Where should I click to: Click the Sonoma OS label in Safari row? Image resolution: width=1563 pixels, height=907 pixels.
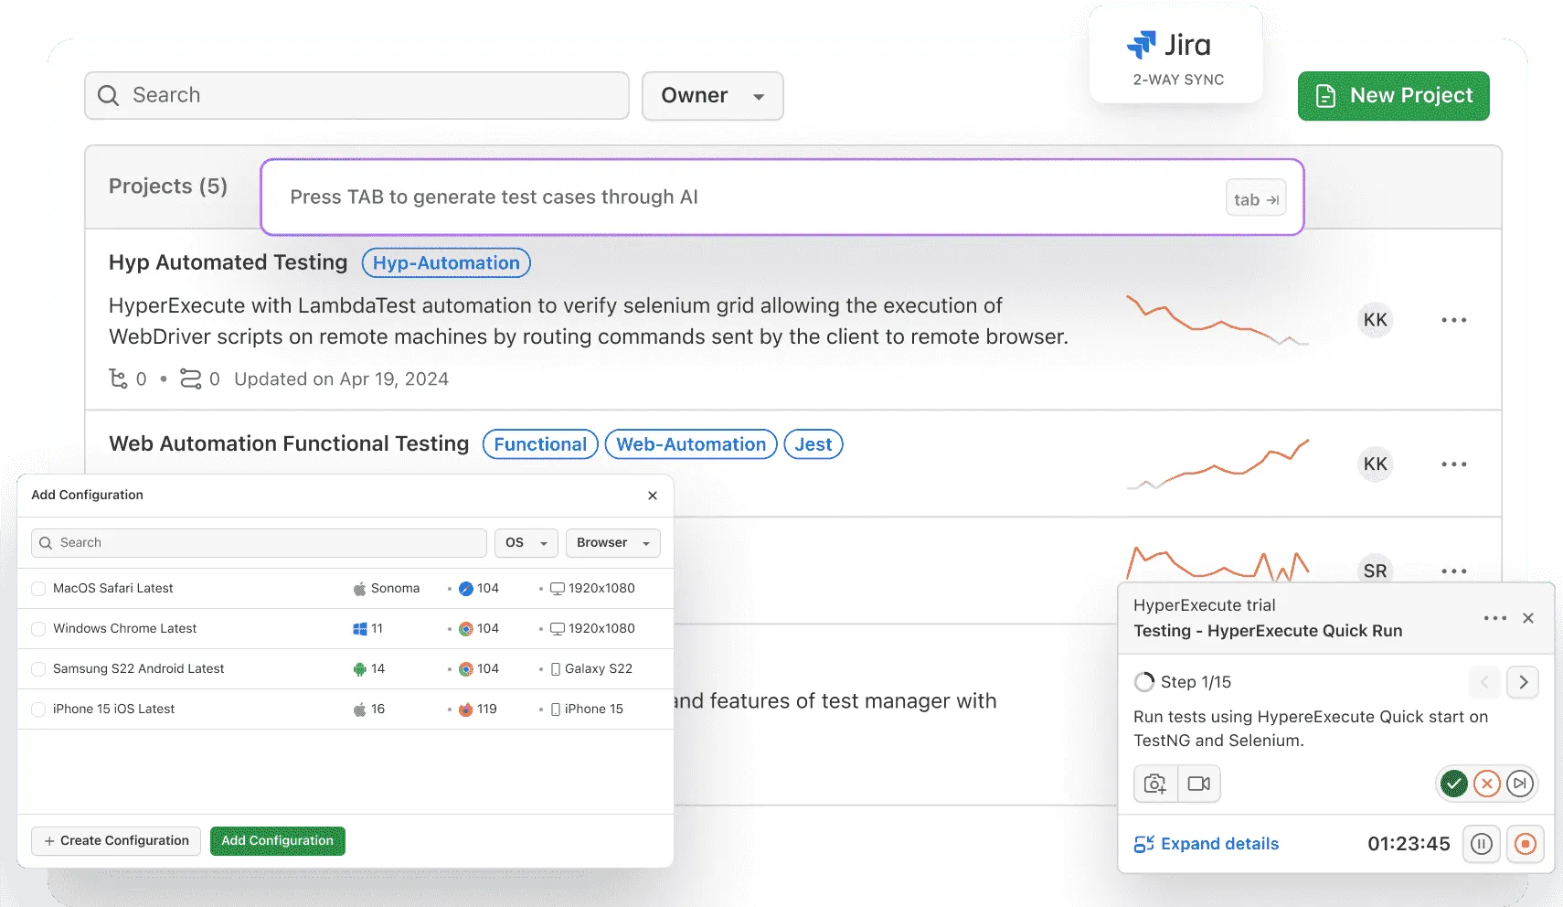click(395, 589)
